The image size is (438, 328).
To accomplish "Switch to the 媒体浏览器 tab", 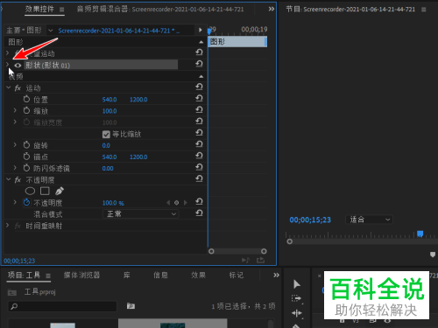I will (81, 275).
